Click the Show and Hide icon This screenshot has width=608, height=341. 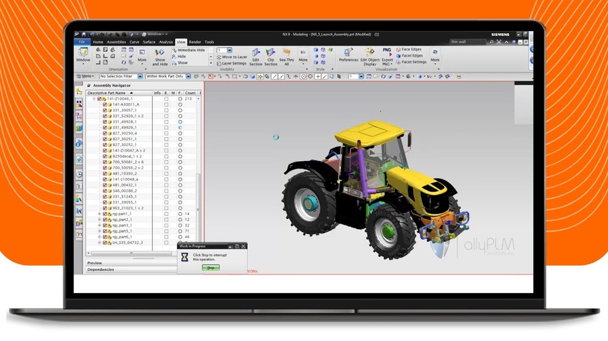point(159,52)
